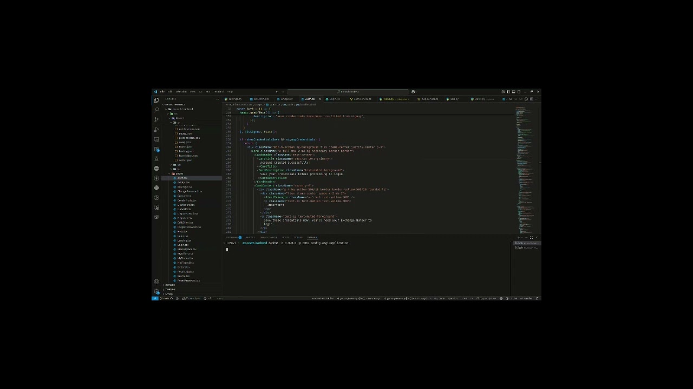
Task: Open the Terminal menu
Action: coord(219,92)
